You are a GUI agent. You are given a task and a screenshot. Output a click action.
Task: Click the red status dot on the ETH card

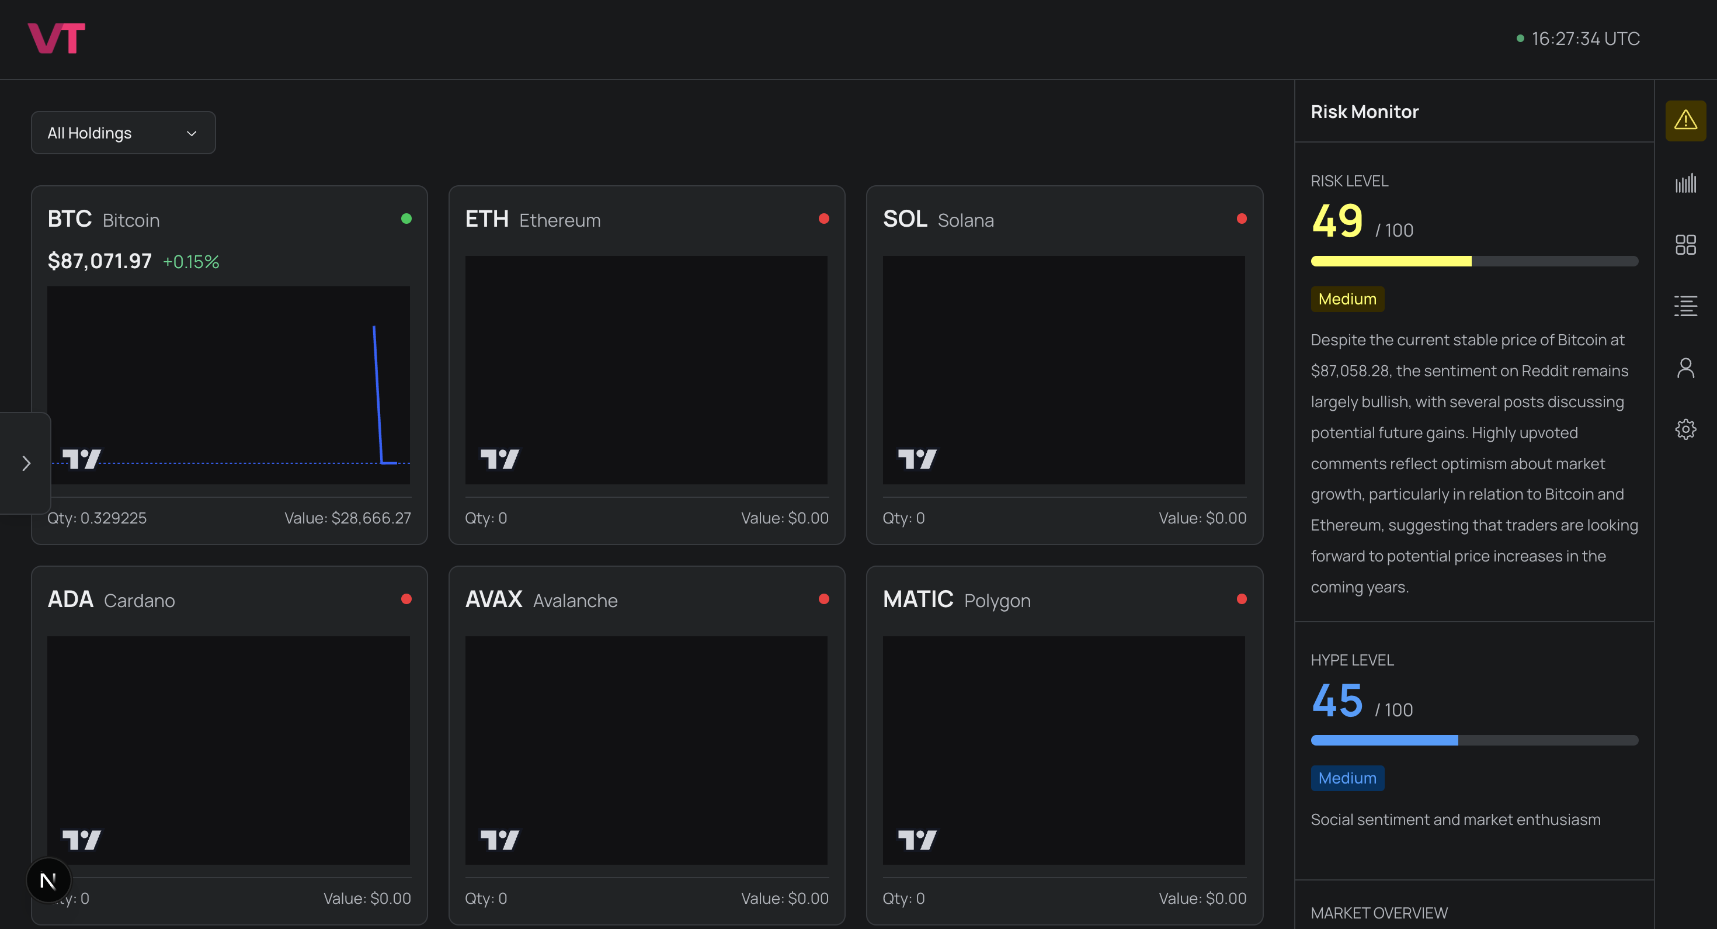tap(824, 219)
